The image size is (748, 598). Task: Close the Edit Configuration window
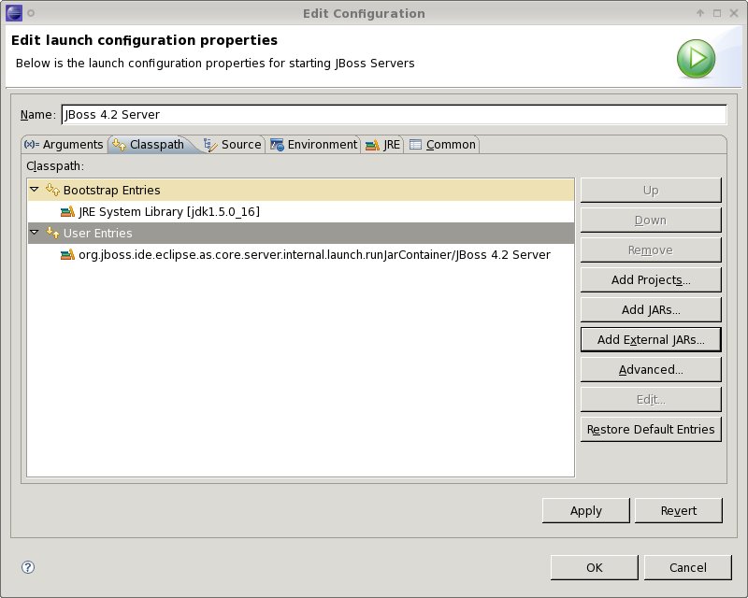(734, 13)
